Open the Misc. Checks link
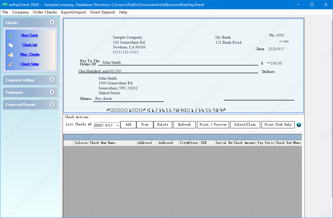The width and height of the screenshot is (333, 218). coord(30,54)
